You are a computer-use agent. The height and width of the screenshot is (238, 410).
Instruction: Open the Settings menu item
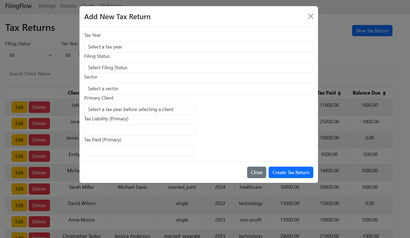point(47,6)
